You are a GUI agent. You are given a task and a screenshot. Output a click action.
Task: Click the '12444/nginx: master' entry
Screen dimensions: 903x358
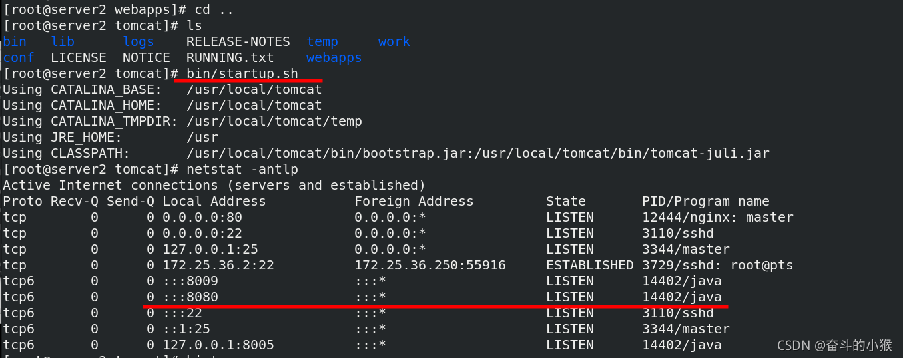point(718,217)
